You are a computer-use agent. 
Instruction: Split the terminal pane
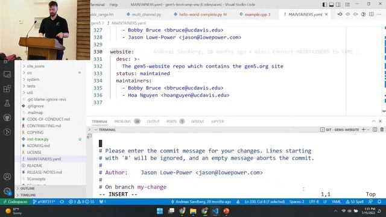pyautogui.click(x=375, y=130)
